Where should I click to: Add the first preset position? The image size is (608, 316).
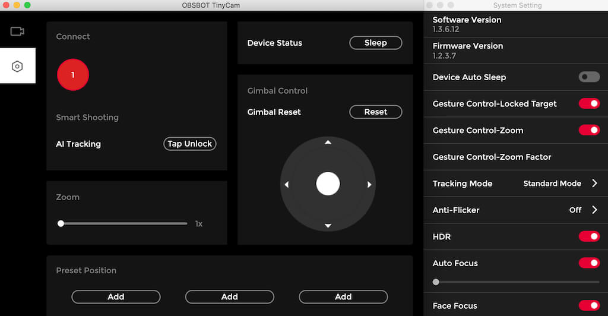point(116,297)
